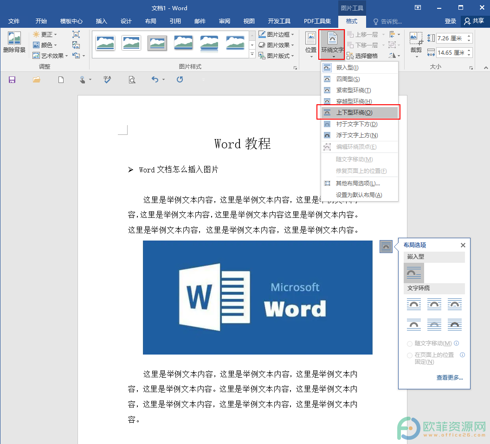Select the 随文字移动 radio button
490x444 pixels.
410,344
